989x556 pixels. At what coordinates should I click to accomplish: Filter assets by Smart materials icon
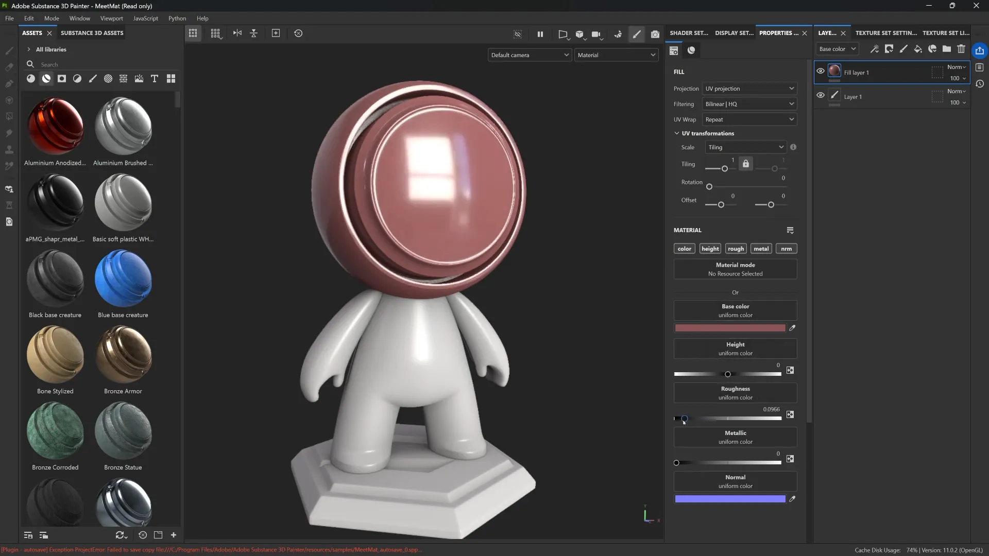46,79
